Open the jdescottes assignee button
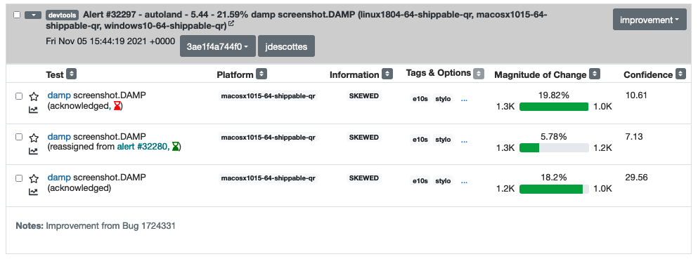Viewport: 698px width, 259px height. pos(286,46)
